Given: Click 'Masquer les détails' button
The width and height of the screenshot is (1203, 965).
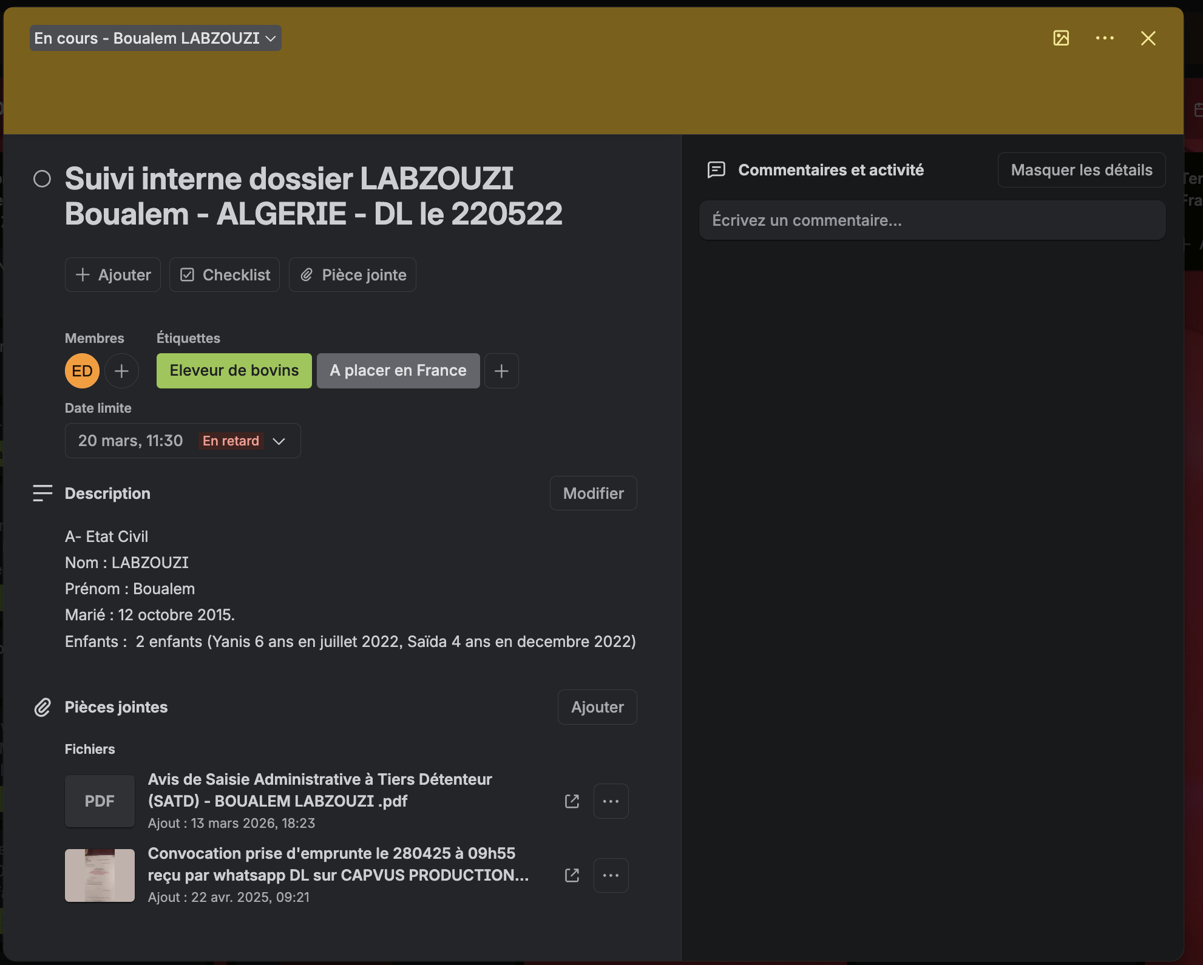Looking at the screenshot, I should 1082,170.
